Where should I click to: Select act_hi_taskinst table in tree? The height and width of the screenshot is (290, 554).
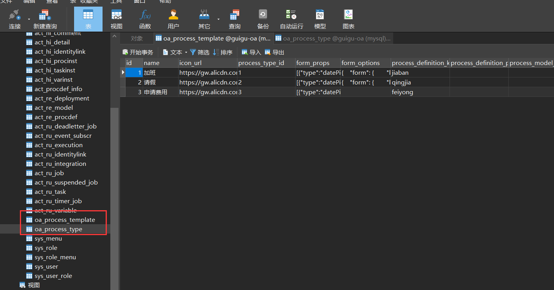click(x=55, y=70)
